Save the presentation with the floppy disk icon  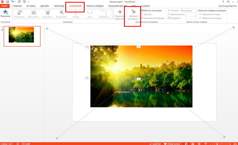(x=7, y=2)
